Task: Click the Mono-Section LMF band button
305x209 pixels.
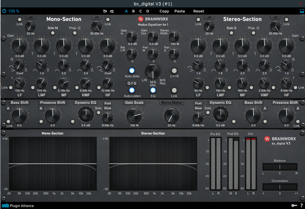Action: tap(42, 95)
